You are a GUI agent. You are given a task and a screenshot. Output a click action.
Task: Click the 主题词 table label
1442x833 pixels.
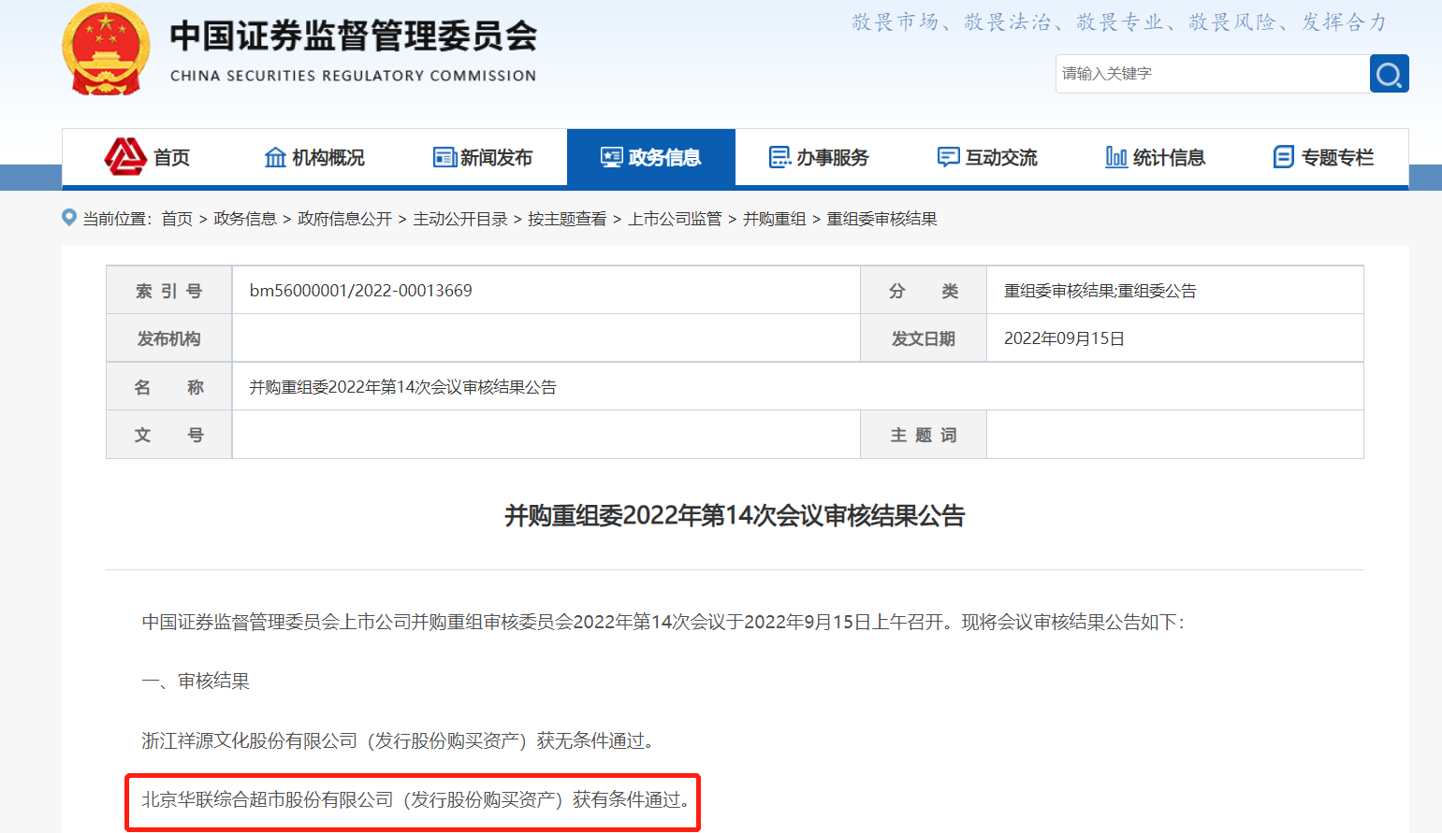click(x=923, y=435)
